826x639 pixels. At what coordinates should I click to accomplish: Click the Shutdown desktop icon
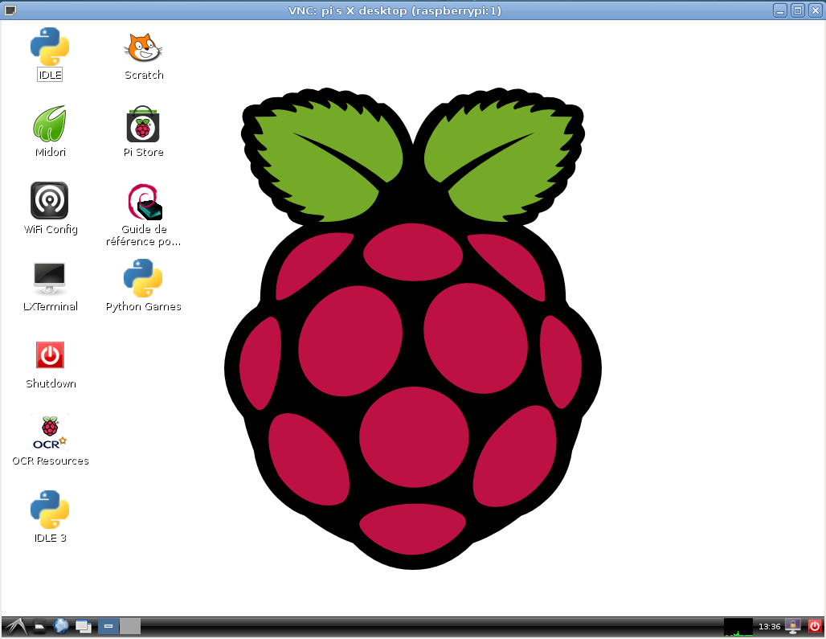[x=50, y=355]
